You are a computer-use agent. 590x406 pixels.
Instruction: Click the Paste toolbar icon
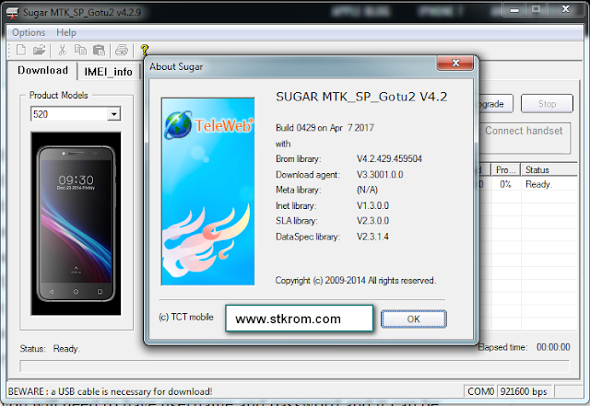click(x=99, y=50)
